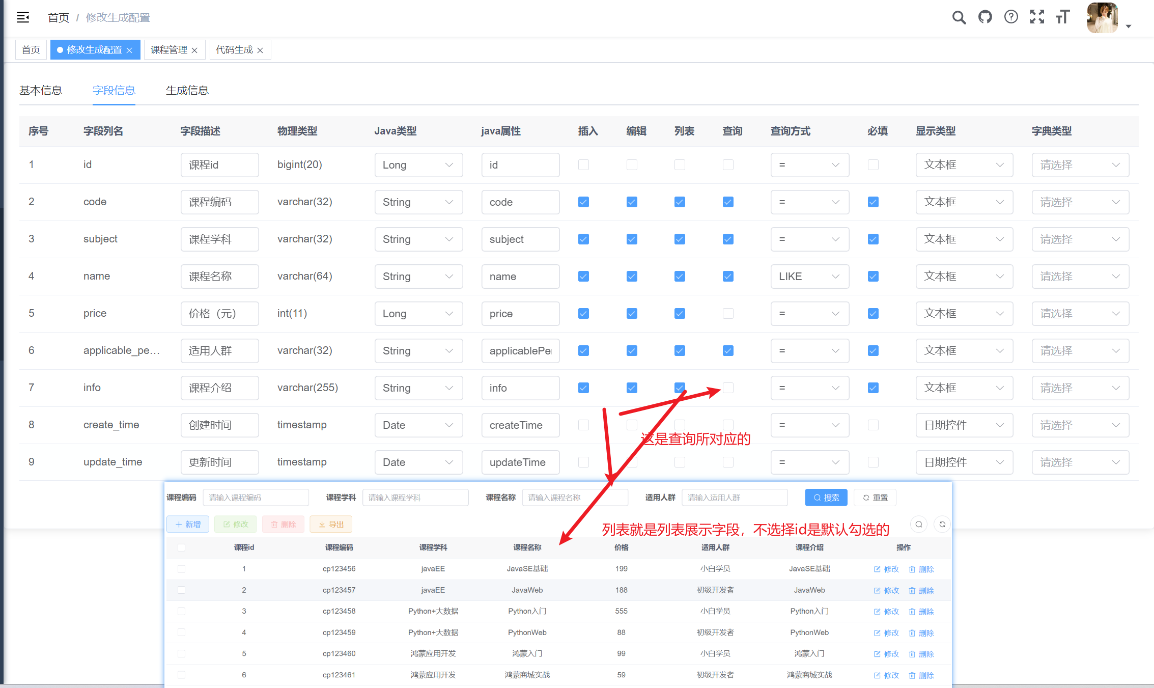Image resolution: width=1154 pixels, height=688 pixels.
Task: Uncheck the 查询 checkbox for the code row
Action: coord(728,202)
